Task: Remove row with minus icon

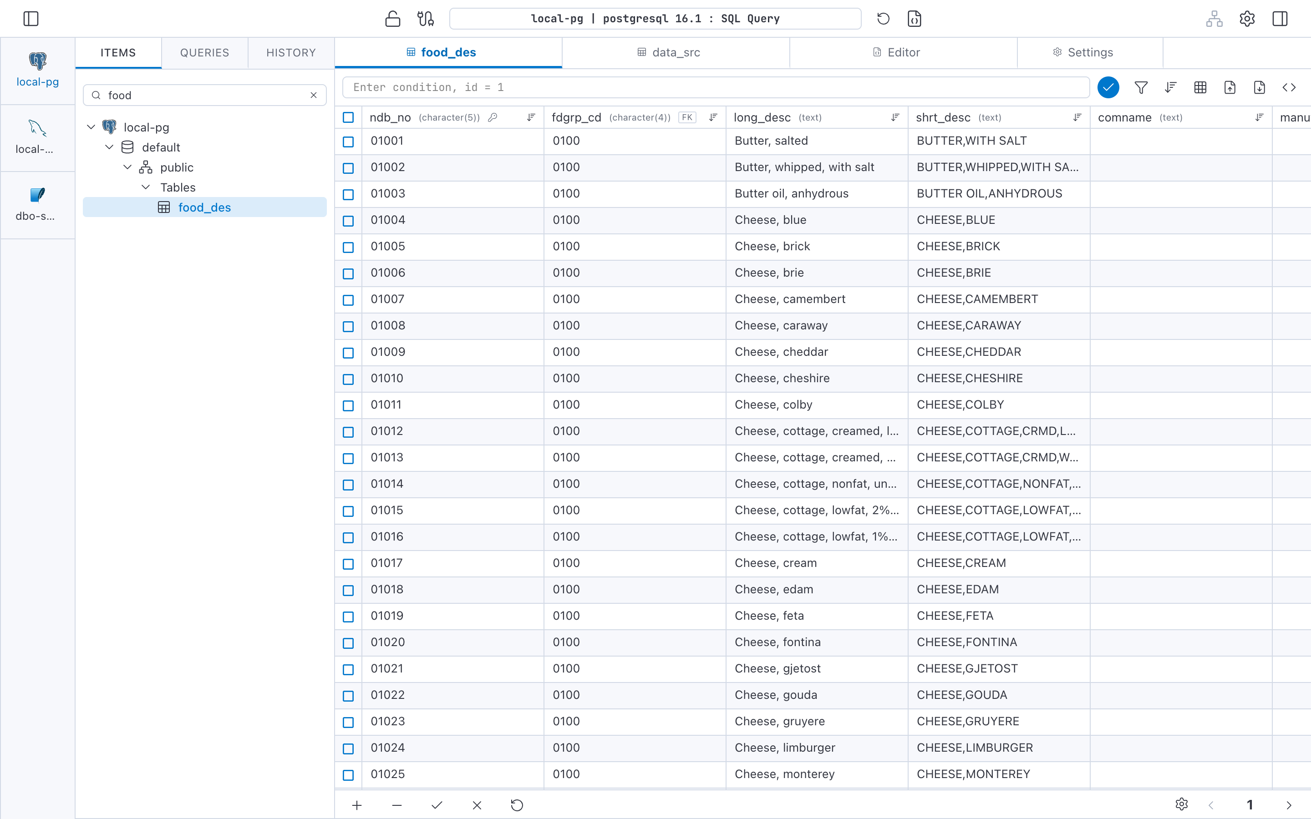Action: pos(397,805)
